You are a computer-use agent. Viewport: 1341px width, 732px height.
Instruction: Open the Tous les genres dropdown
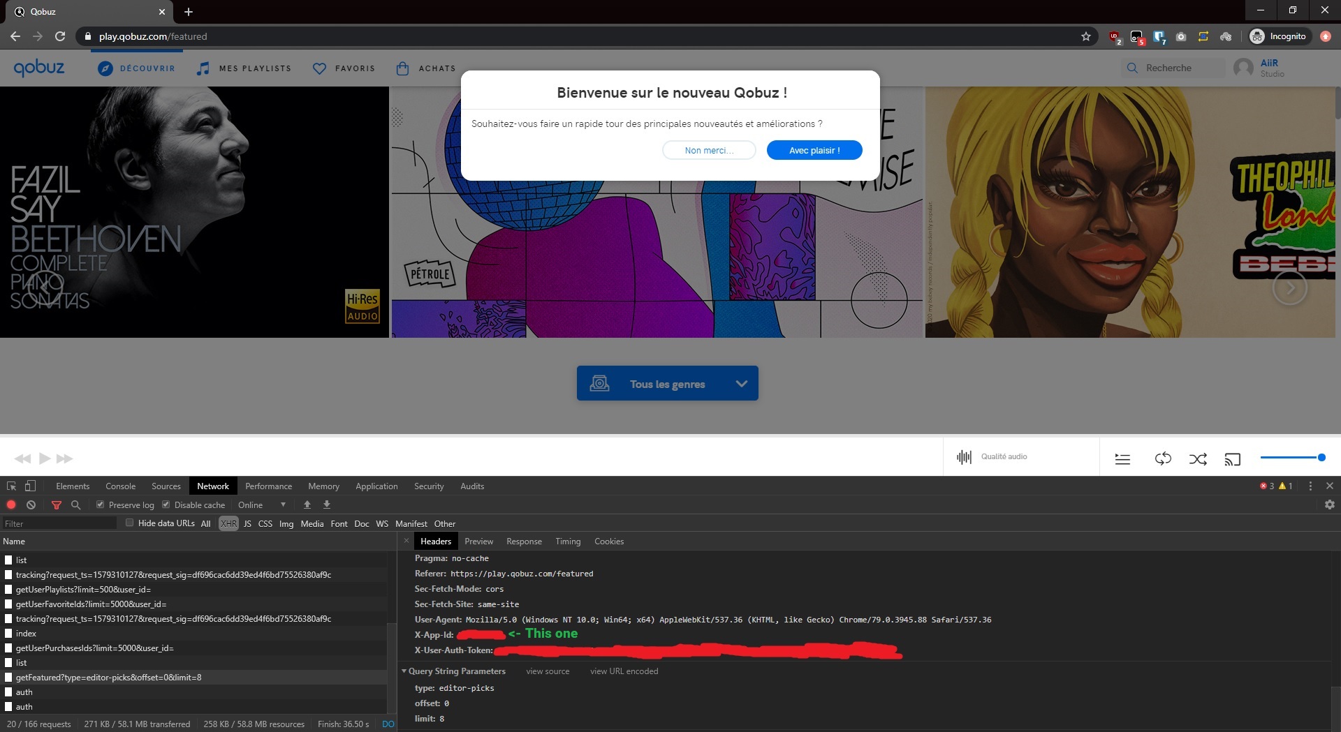(667, 383)
